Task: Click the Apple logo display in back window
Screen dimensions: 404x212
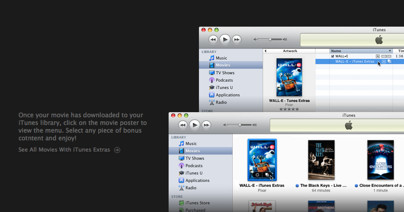Action: [x=379, y=40]
